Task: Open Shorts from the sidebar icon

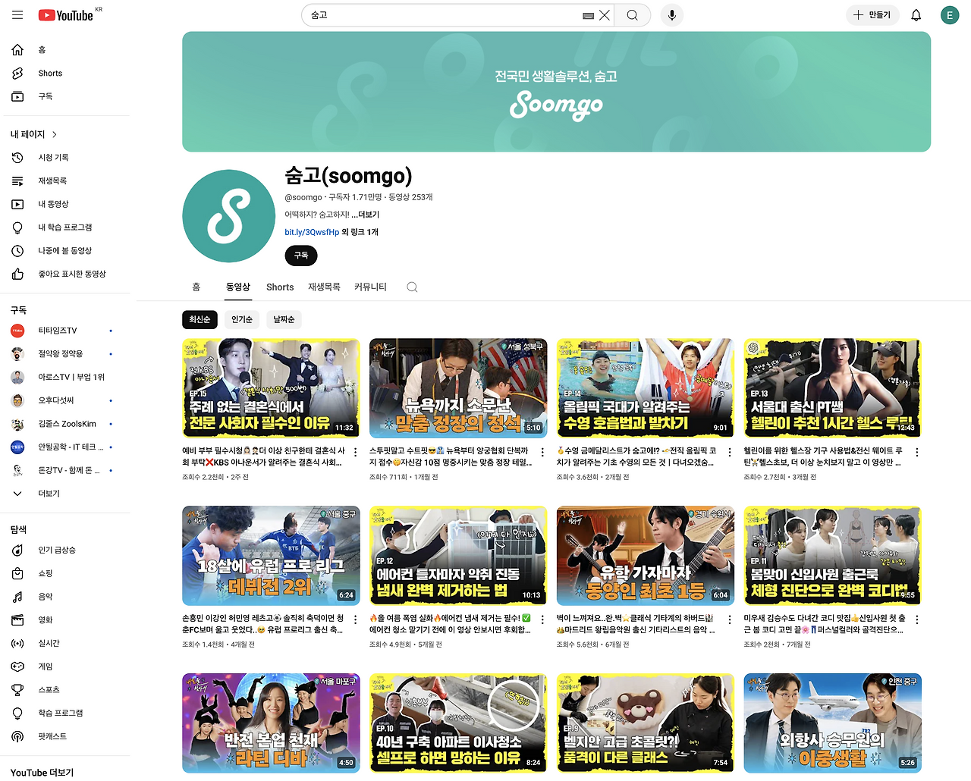Action: [17, 74]
